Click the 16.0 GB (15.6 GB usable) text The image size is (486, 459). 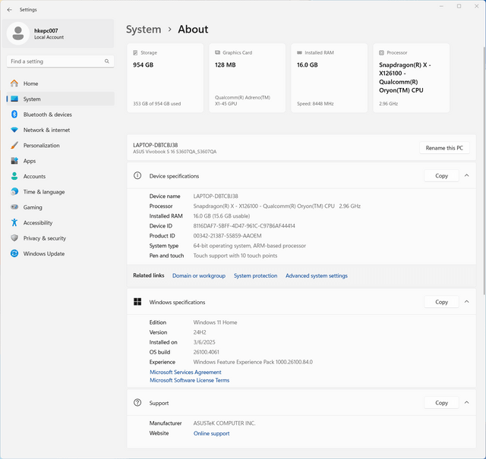[x=222, y=216]
